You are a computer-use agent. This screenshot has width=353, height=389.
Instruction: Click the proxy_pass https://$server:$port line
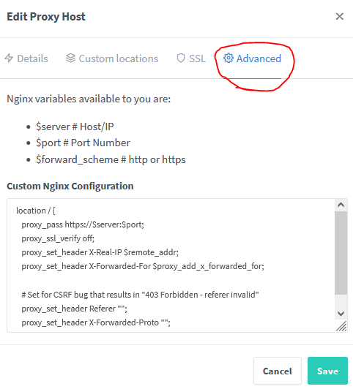(83, 224)
